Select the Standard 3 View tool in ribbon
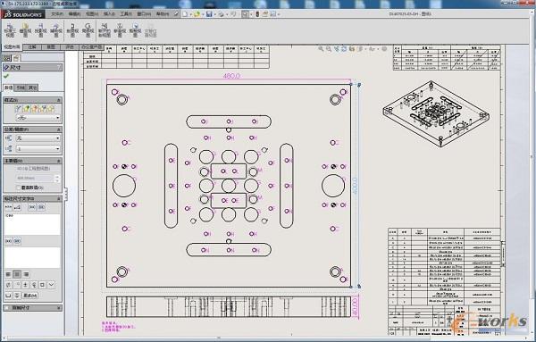The width and height of the screenshot is (536, 342). 10,30
